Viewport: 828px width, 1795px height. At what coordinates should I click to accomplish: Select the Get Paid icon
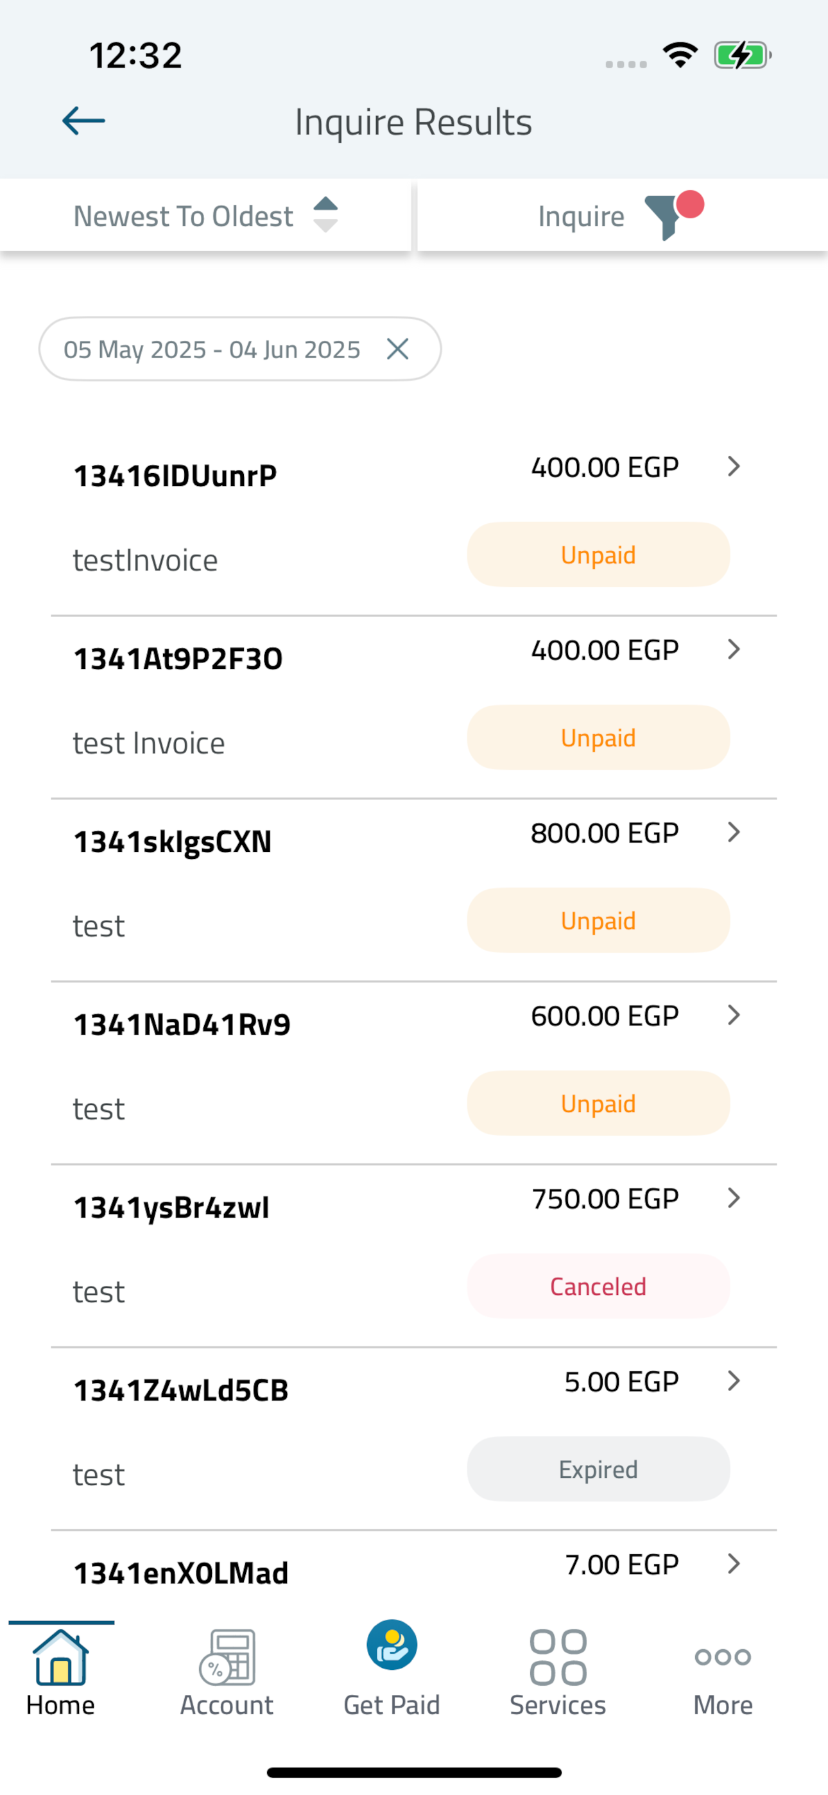coord(392,1645)
